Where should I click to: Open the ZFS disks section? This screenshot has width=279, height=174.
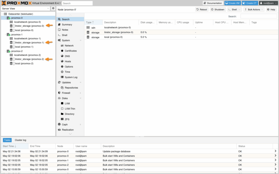coord(67,119)
